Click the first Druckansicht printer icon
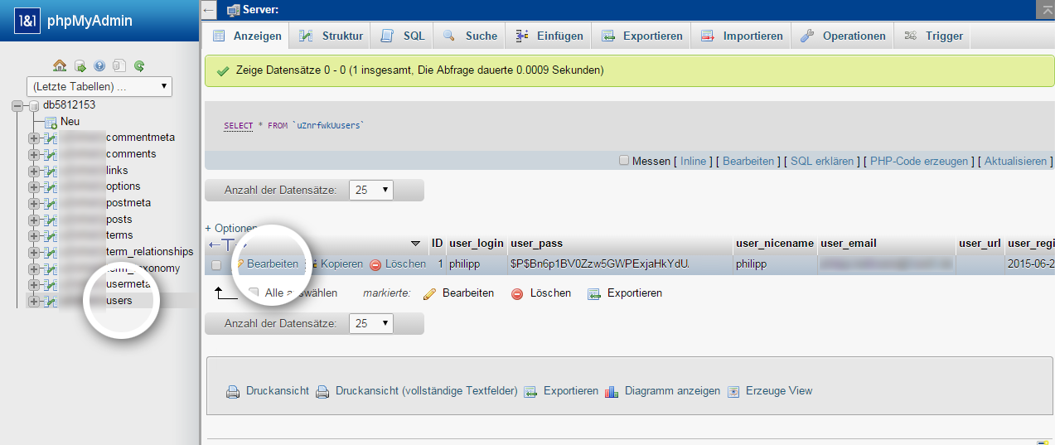This screenshot has height=445, width=1055. tap(234, 391)
